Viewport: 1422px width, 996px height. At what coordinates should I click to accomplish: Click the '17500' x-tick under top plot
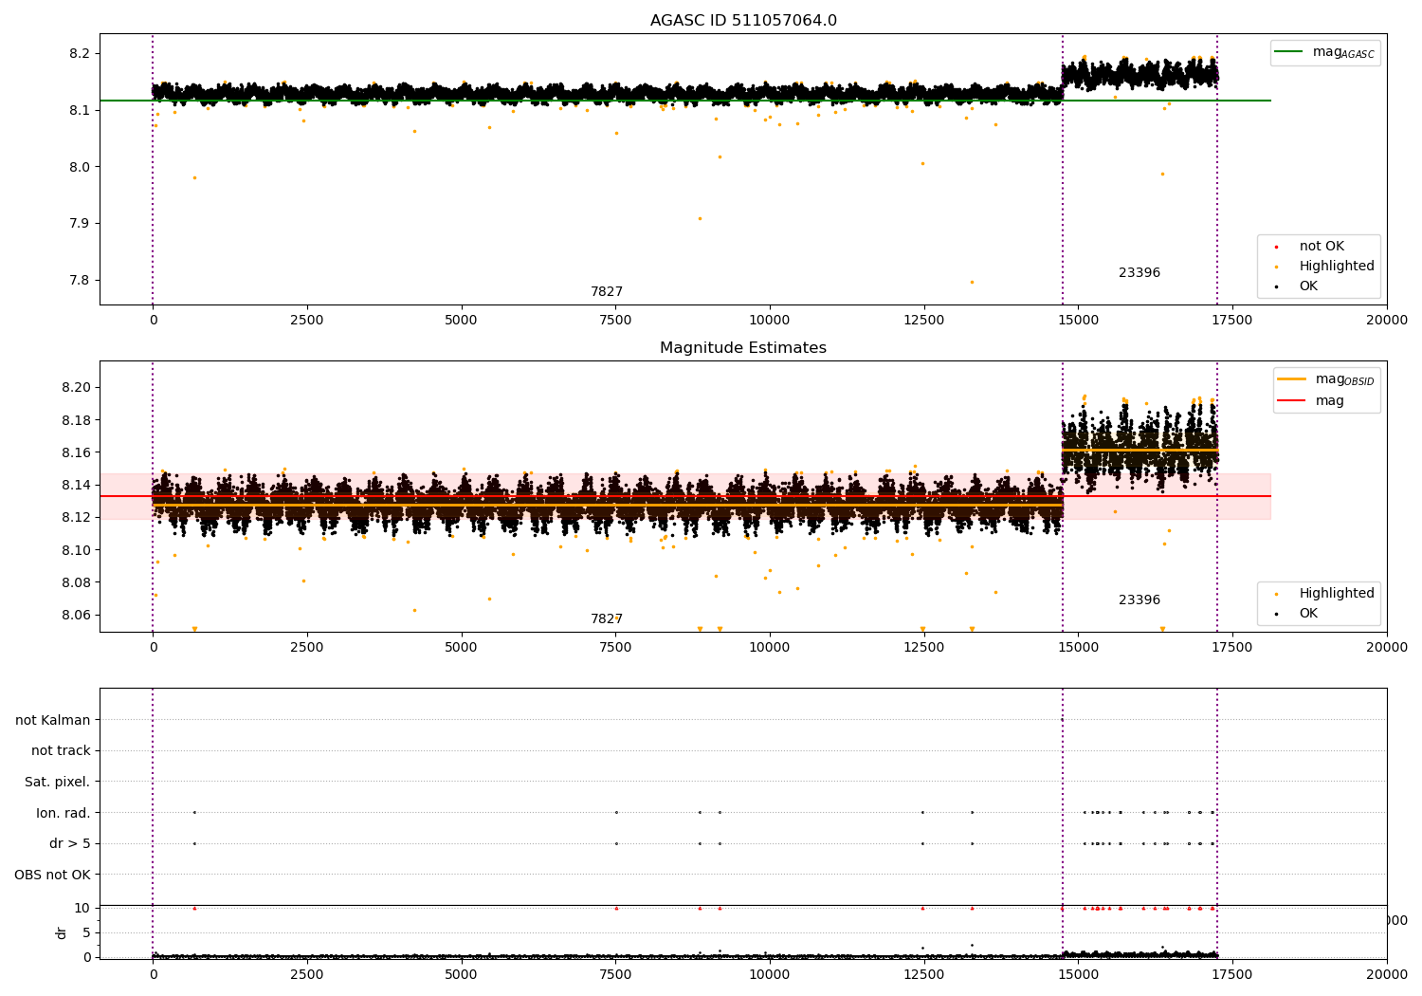(x=1232, y=321)
